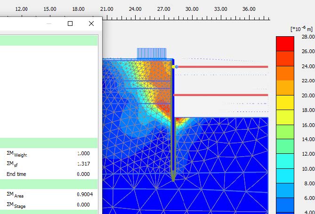This screenshot has height=214, width=315.
Task: Click the surface distributed load above soil
Action: (x=152, y=53)
